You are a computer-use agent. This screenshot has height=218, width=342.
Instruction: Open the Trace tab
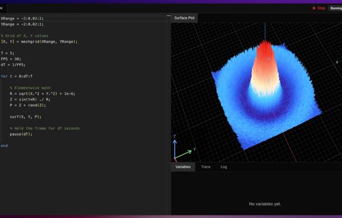(206, 167)
